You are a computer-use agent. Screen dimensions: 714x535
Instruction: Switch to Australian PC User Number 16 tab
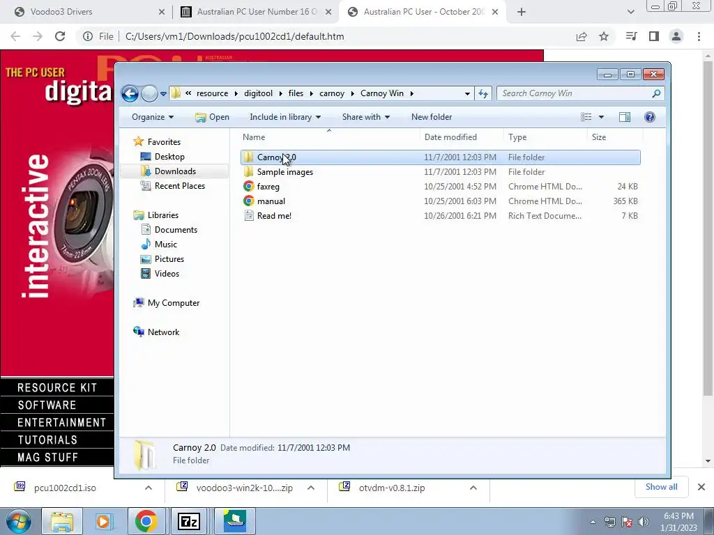[255, 12]
